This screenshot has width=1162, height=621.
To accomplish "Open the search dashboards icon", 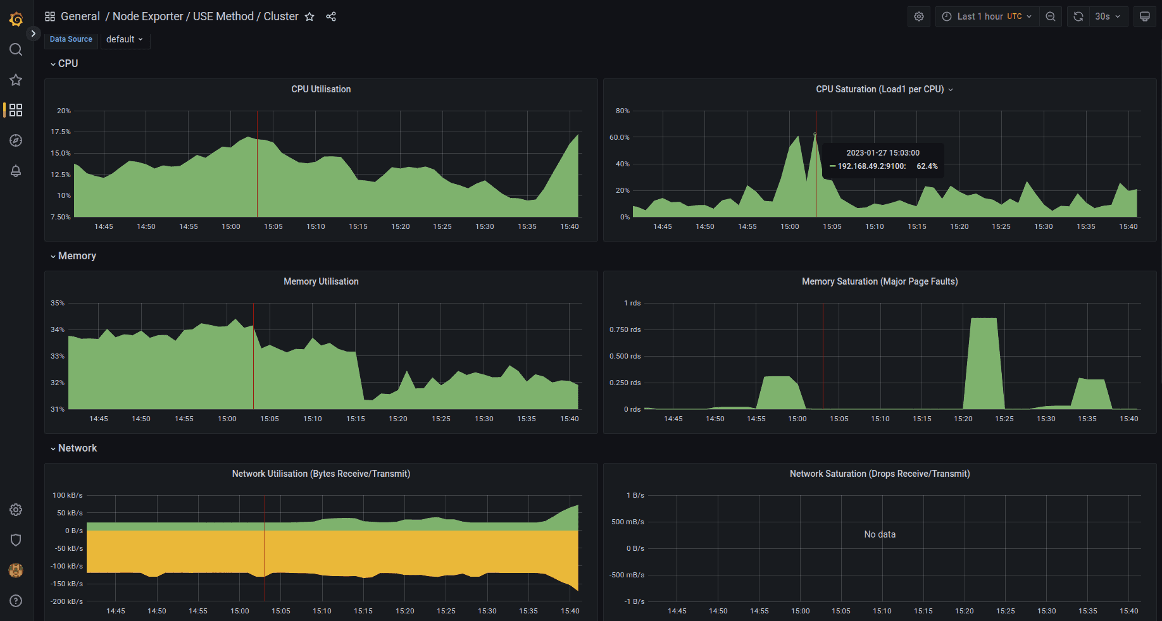I will [x=16, y=50].
